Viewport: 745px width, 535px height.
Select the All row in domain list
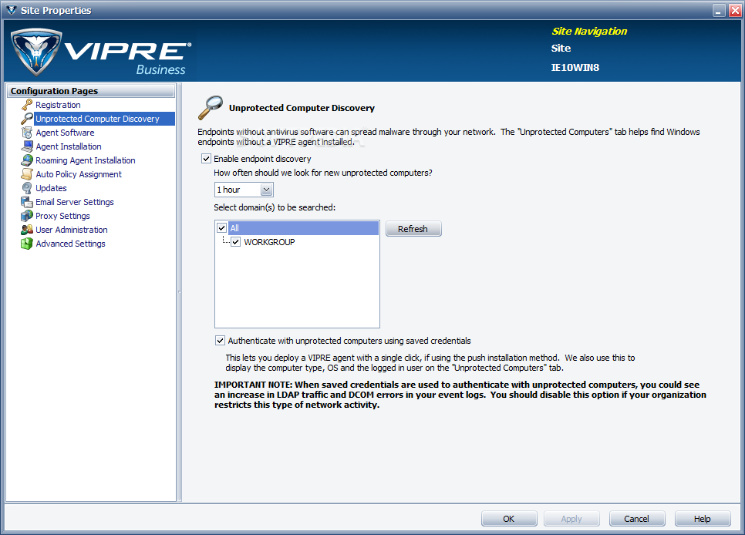pos(303,228)
